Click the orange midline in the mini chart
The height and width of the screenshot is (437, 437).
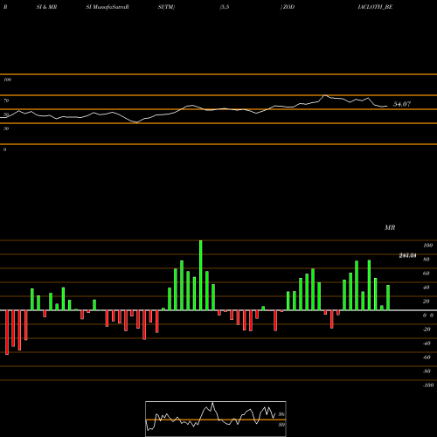pos(216,420)
